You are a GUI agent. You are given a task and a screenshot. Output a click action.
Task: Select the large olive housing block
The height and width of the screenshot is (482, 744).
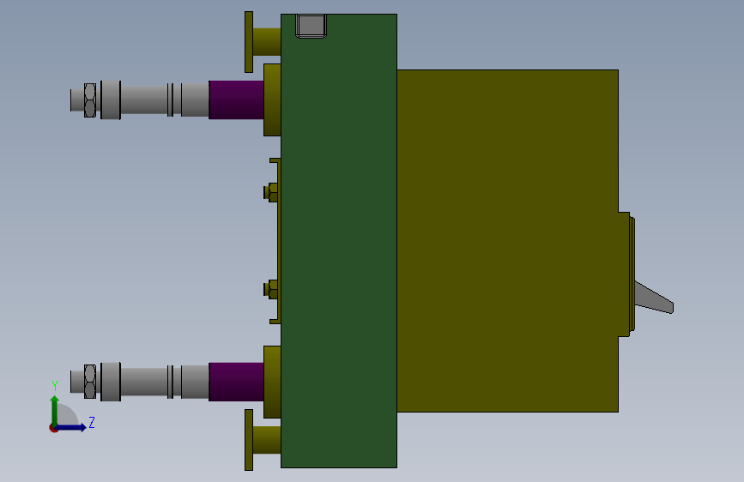507,241
